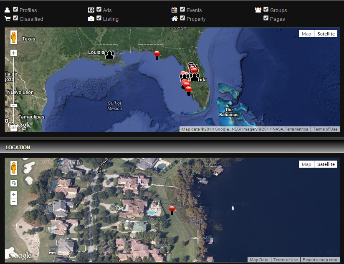Click the group marker near Louisiana
The height and width of the screenshot is (264, 344).
109,55
